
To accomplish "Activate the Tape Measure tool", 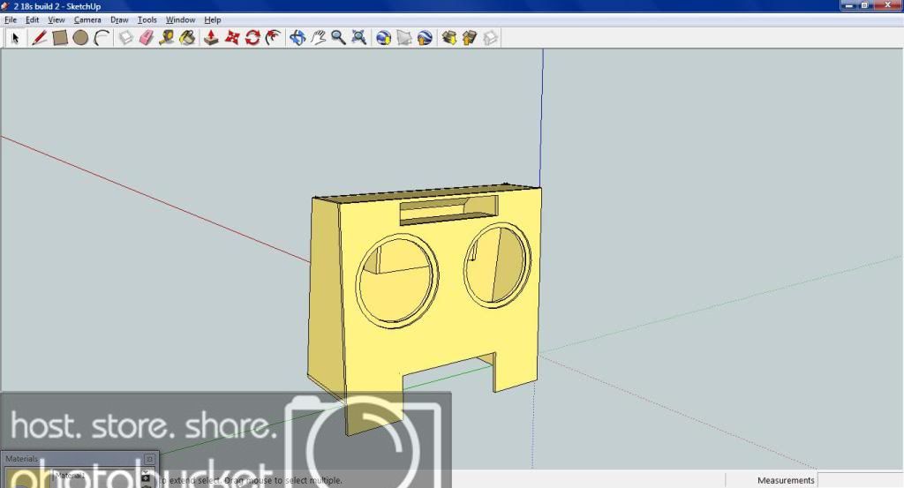I will tap(167, 38).
